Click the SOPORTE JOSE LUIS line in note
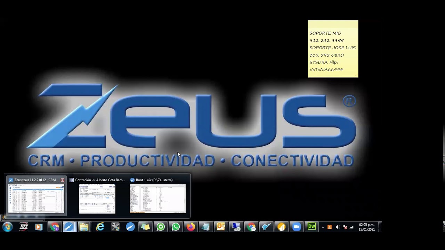This screenshot has width=445, height=250. pos(333,48)
